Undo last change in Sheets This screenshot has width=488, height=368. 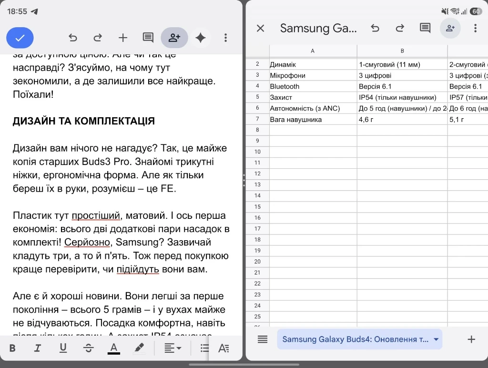click(375, 28)
